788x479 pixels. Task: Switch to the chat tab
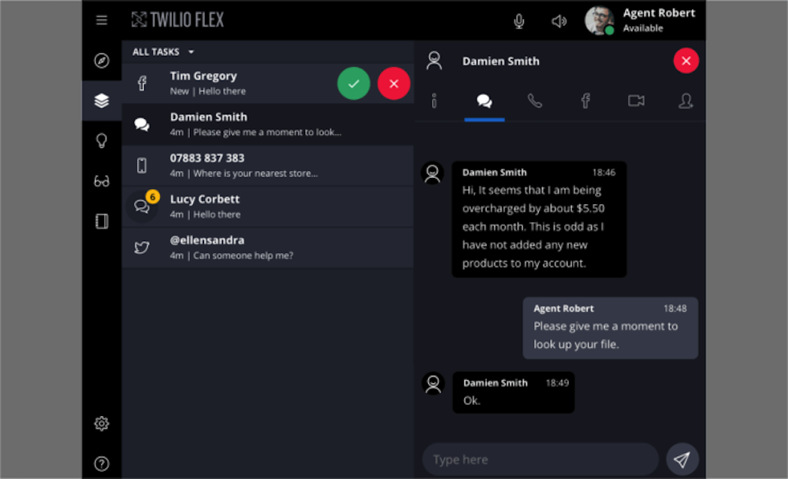click(485, 101)
